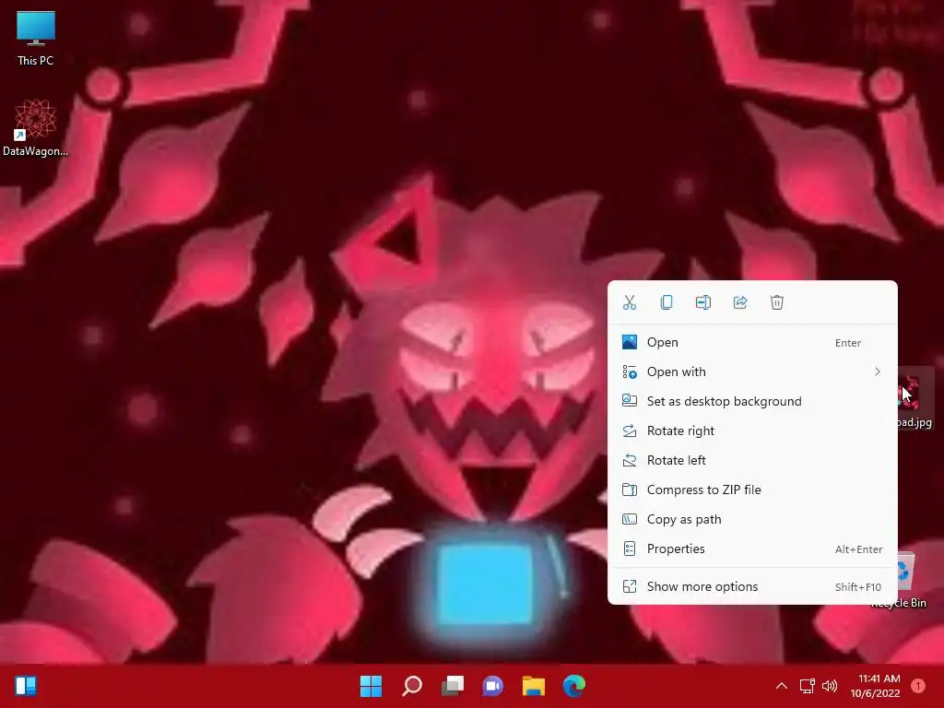Launch Microsoft Edge from taskbar
Screen dimensions: 944x708
point(573,686)
